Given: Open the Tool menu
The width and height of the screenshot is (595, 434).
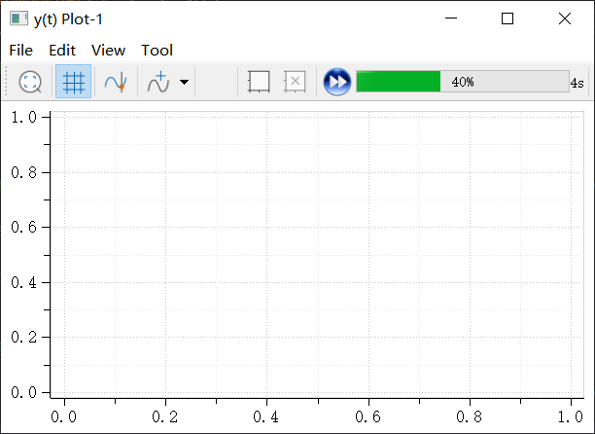Looking at the screenshot, I should click(x=157, y=50).
